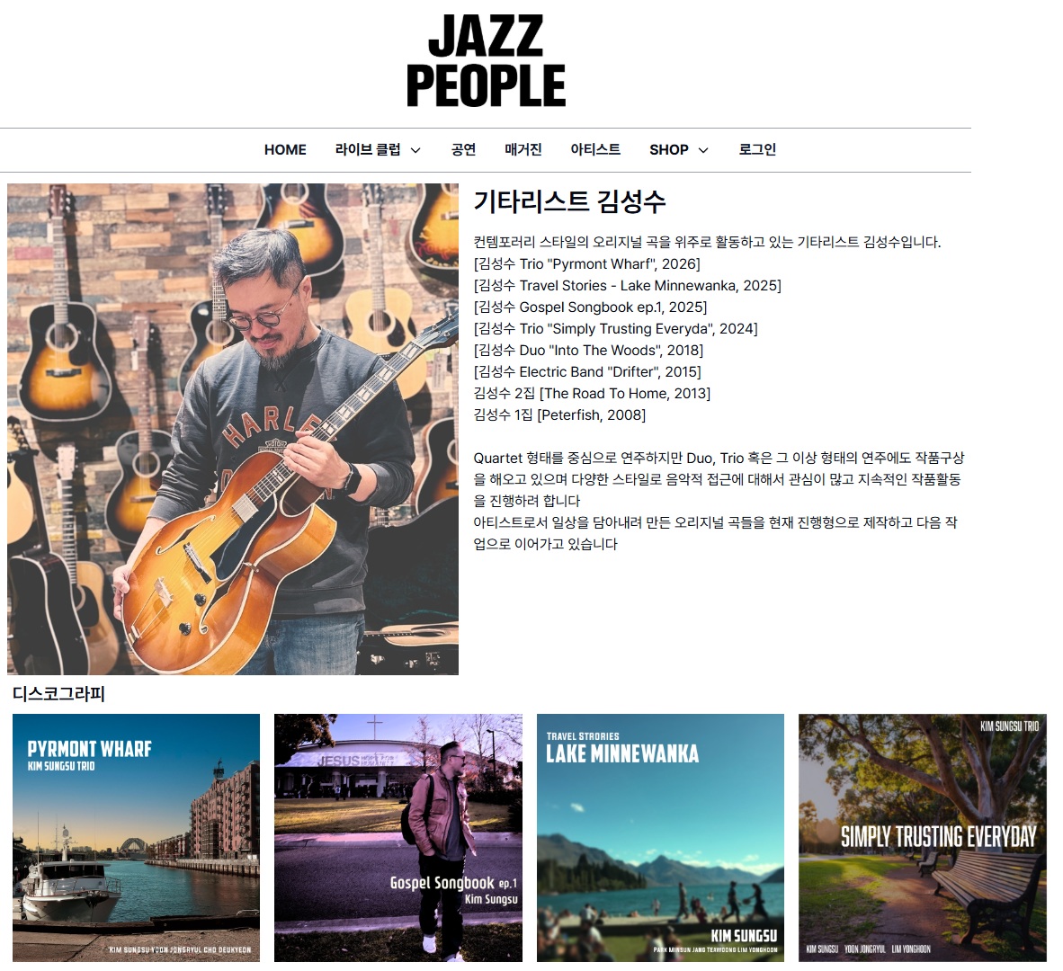The width and height of the screenshot is (1063, 971).
Task: Open the Simply Trusting Everyday album cover
Action: tap(922, 838)
